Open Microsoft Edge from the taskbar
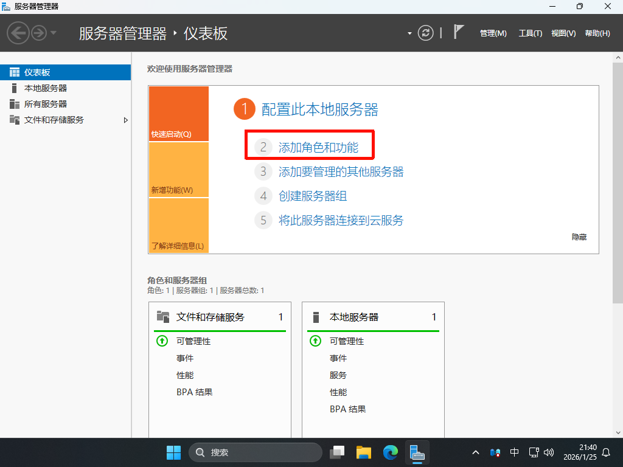The height and width of the screenshot is (467, 623). pos(390,452)
